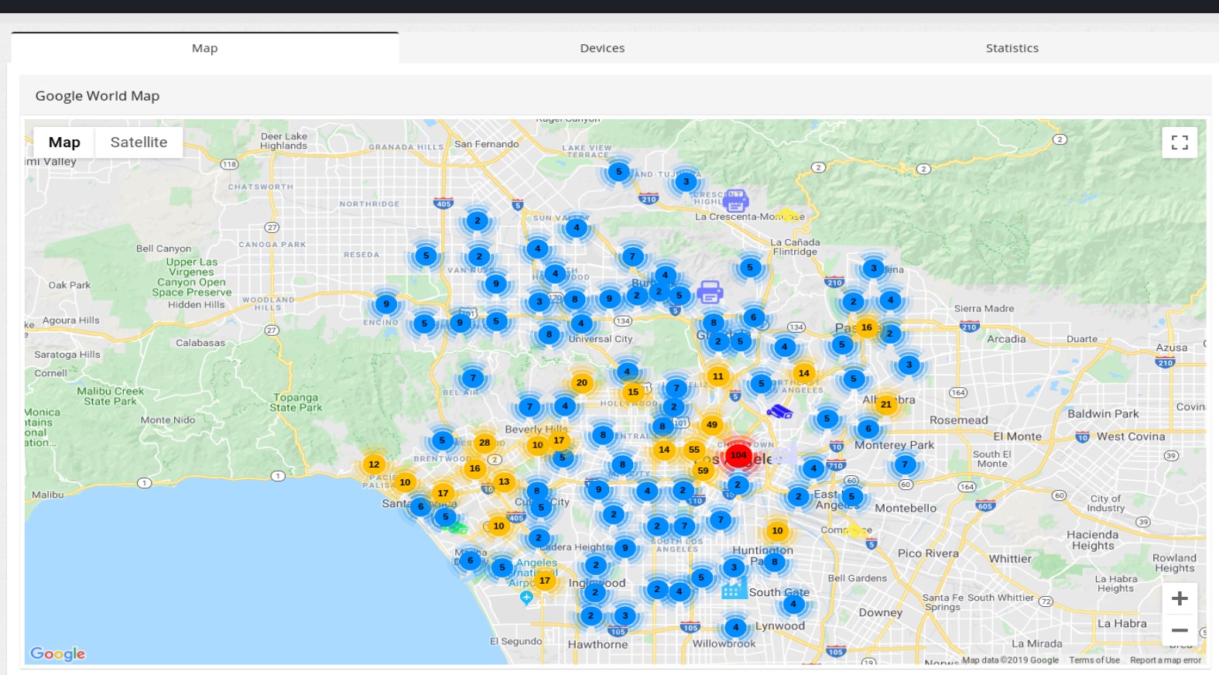Open the Devices tab
This screenshot has height=675, width=1219.
[x=602, y=48]
